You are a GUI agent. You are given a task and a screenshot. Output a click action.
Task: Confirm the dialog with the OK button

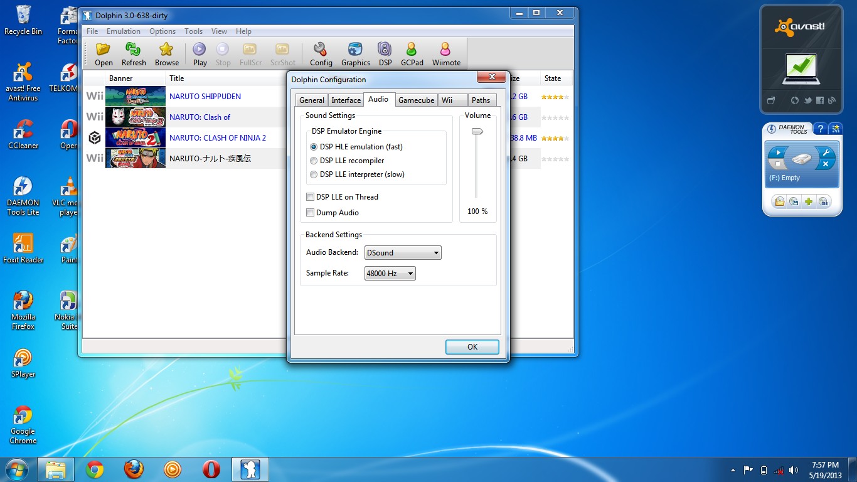(x=472, y=347)
